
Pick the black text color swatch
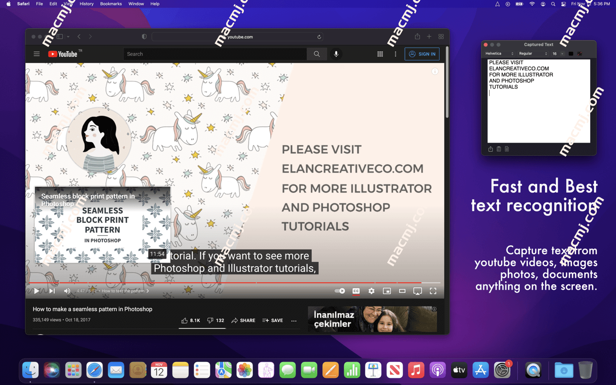click(x=571, y=54)
